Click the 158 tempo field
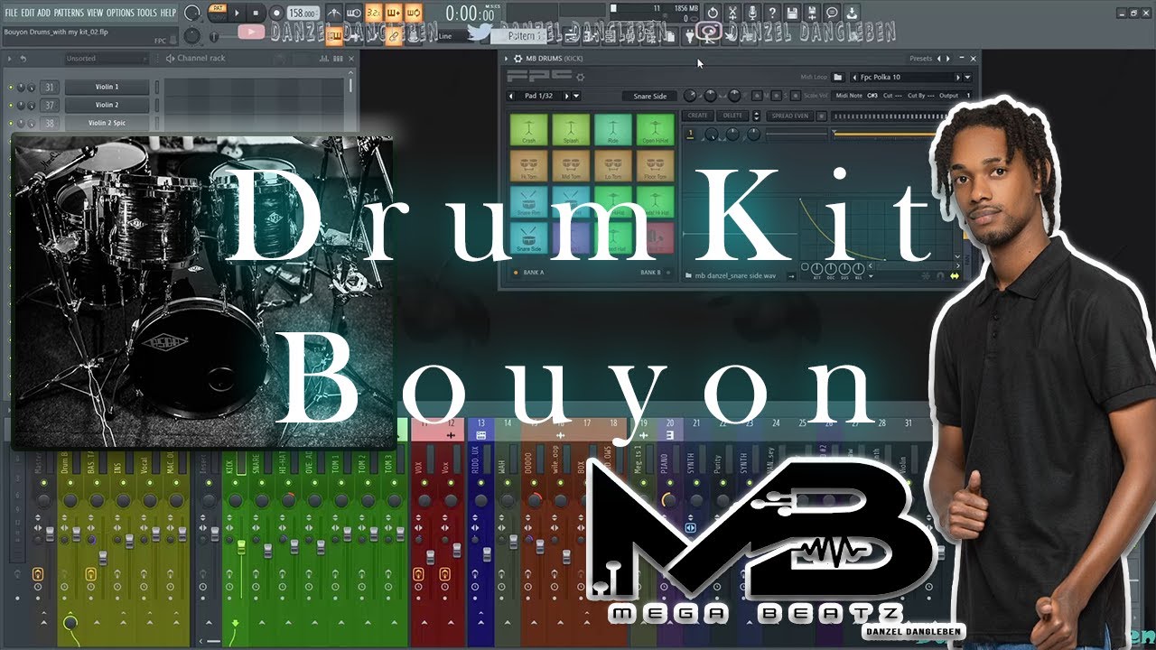Viewport: 1156px width, 650px height. tap(303, 13)
